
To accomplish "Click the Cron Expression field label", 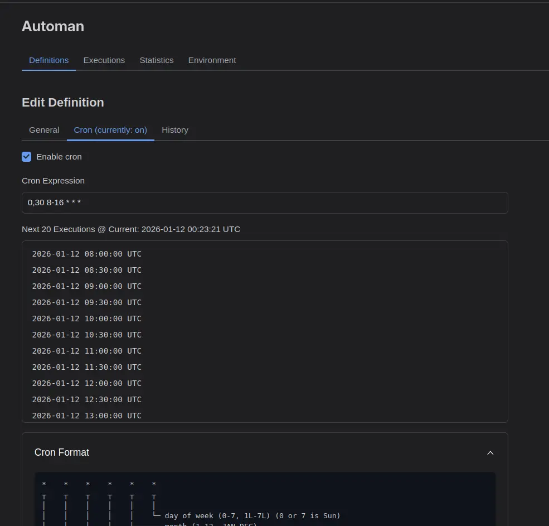I will [53, 181].
